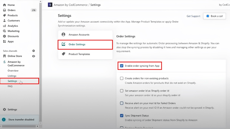Viewport: 230px width, 129px height.
Task: Open Products via its tag icon
Action: (4, 15)
